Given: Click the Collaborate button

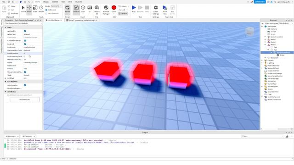Looking at the screenshot, I should [260, 2].
